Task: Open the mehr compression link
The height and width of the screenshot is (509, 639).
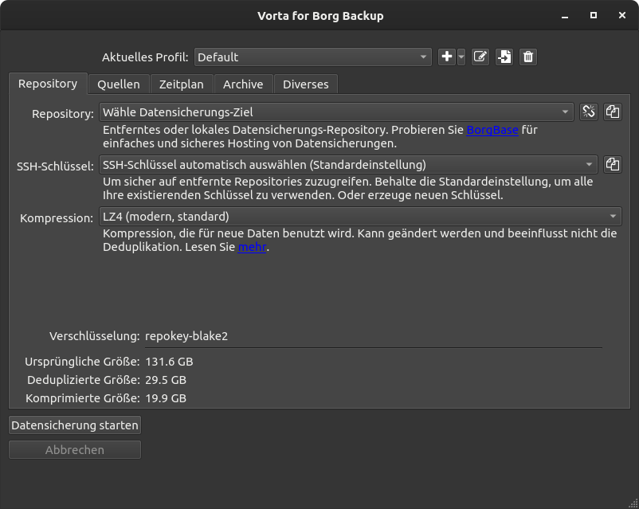Action: click(253, 247)
